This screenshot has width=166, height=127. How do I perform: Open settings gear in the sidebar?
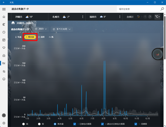point(4,123)
